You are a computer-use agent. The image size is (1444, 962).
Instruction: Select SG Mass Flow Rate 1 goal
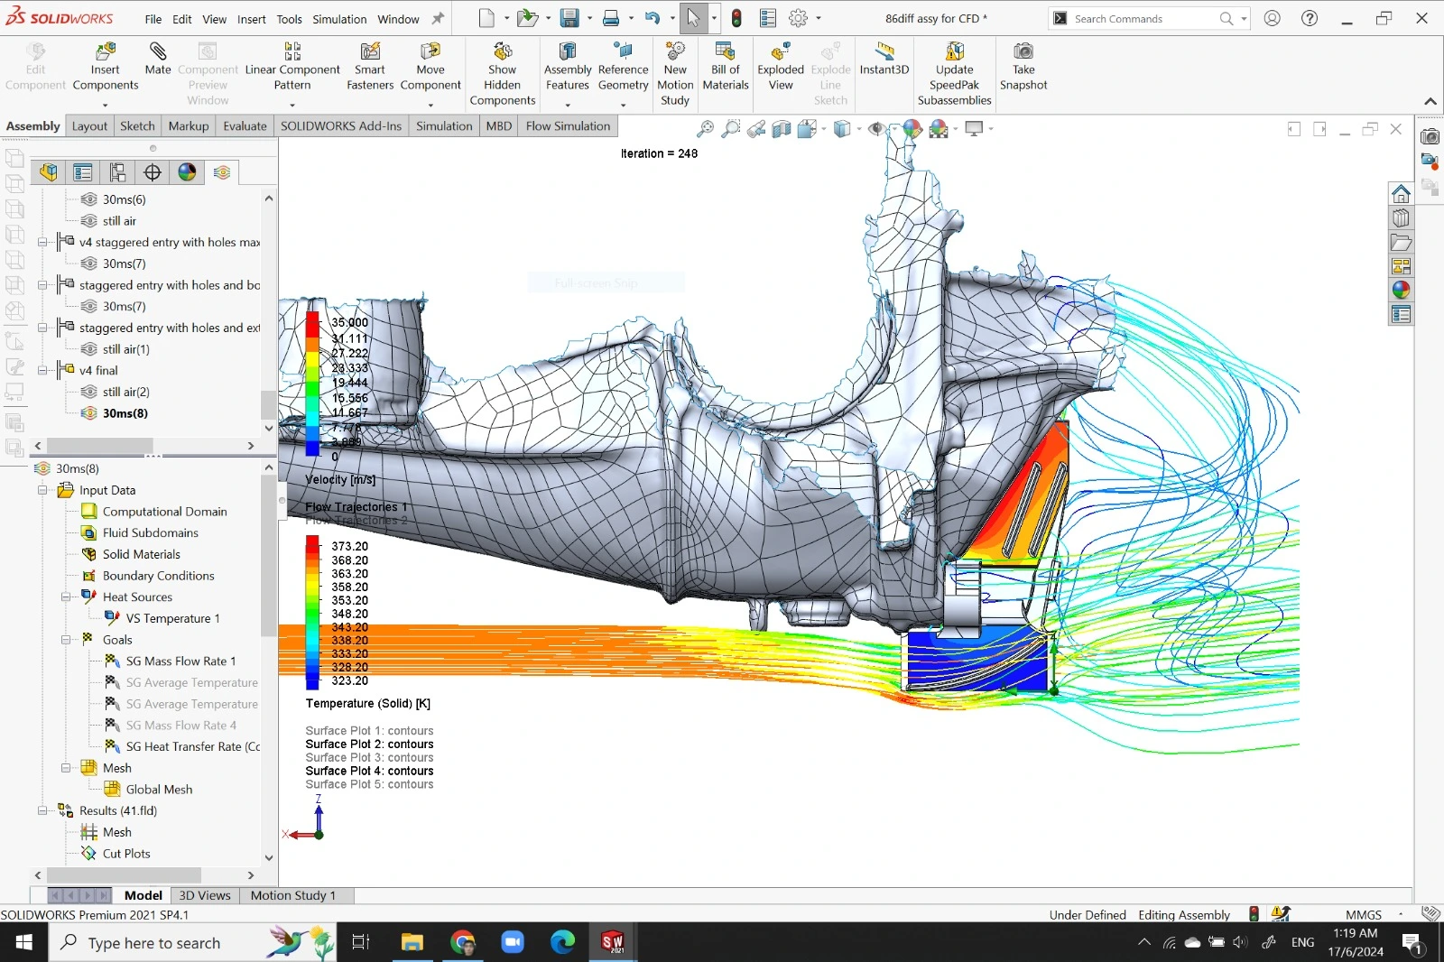[180, 661]
